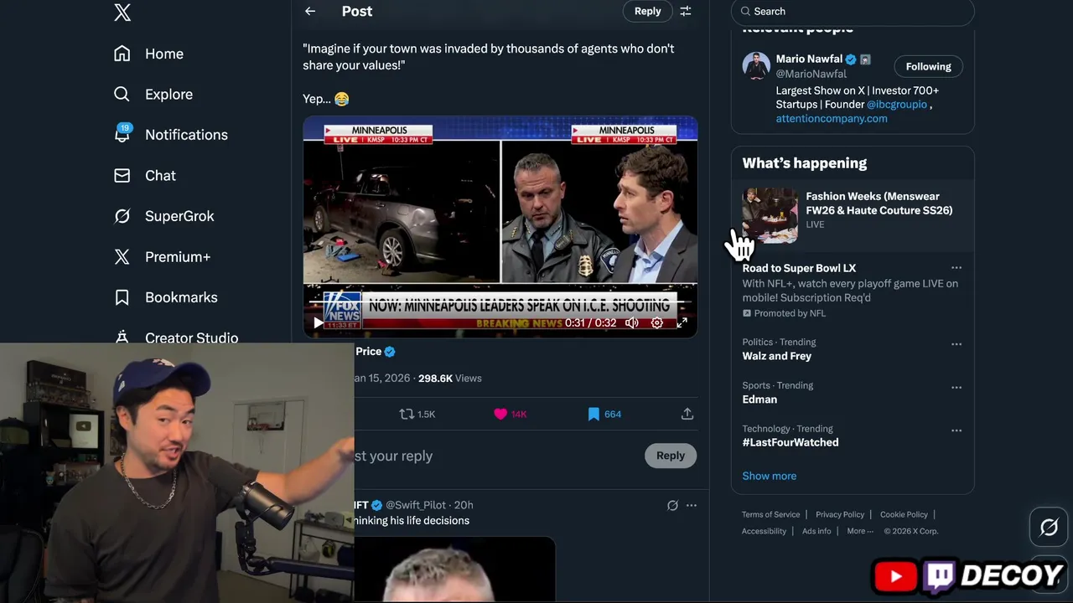
Task: Click the Bookmarks ribbon icon in sidebar
Action: pyautogui.click(x=122, y=297)
